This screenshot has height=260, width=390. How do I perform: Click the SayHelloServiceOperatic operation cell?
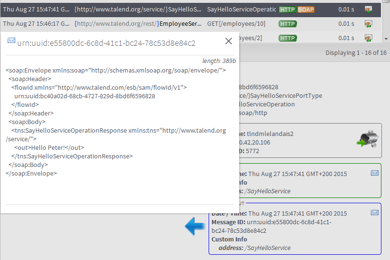coord(242,10)
